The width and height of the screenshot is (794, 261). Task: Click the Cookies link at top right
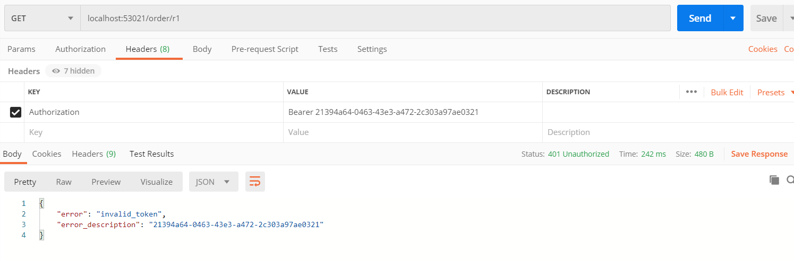point(762,49)
